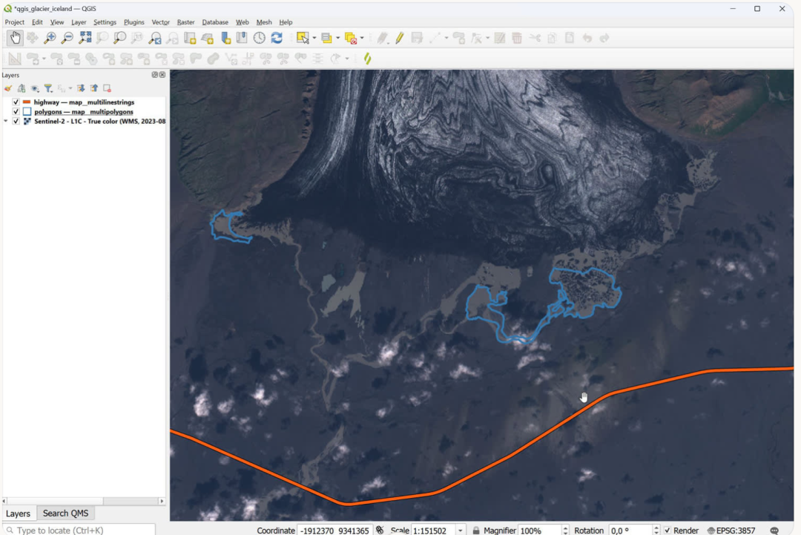
Task: Open the Vector menu
Action: click(160, 22)
